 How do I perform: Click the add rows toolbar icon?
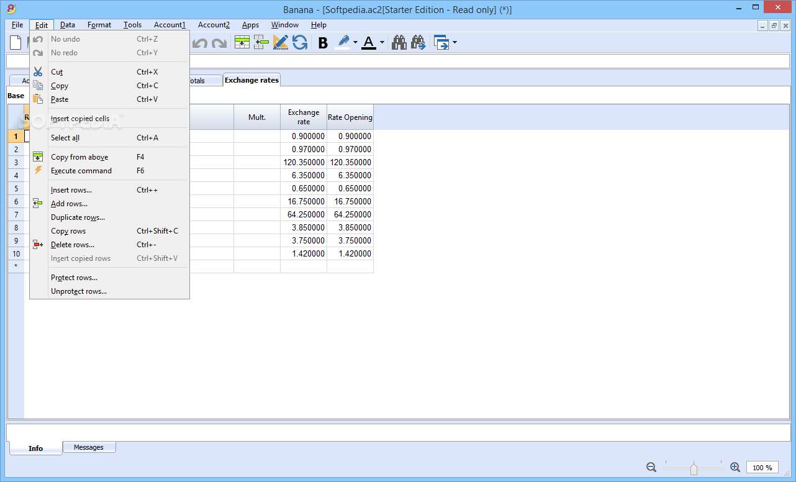[x=261, y=43]
